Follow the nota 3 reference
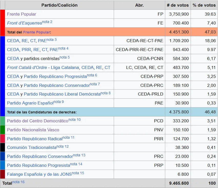The height and width of the screenshot is (188, 218). [x=51, y=40]
